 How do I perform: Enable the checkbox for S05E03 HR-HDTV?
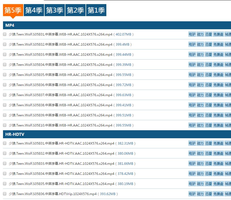coord(5,164)
